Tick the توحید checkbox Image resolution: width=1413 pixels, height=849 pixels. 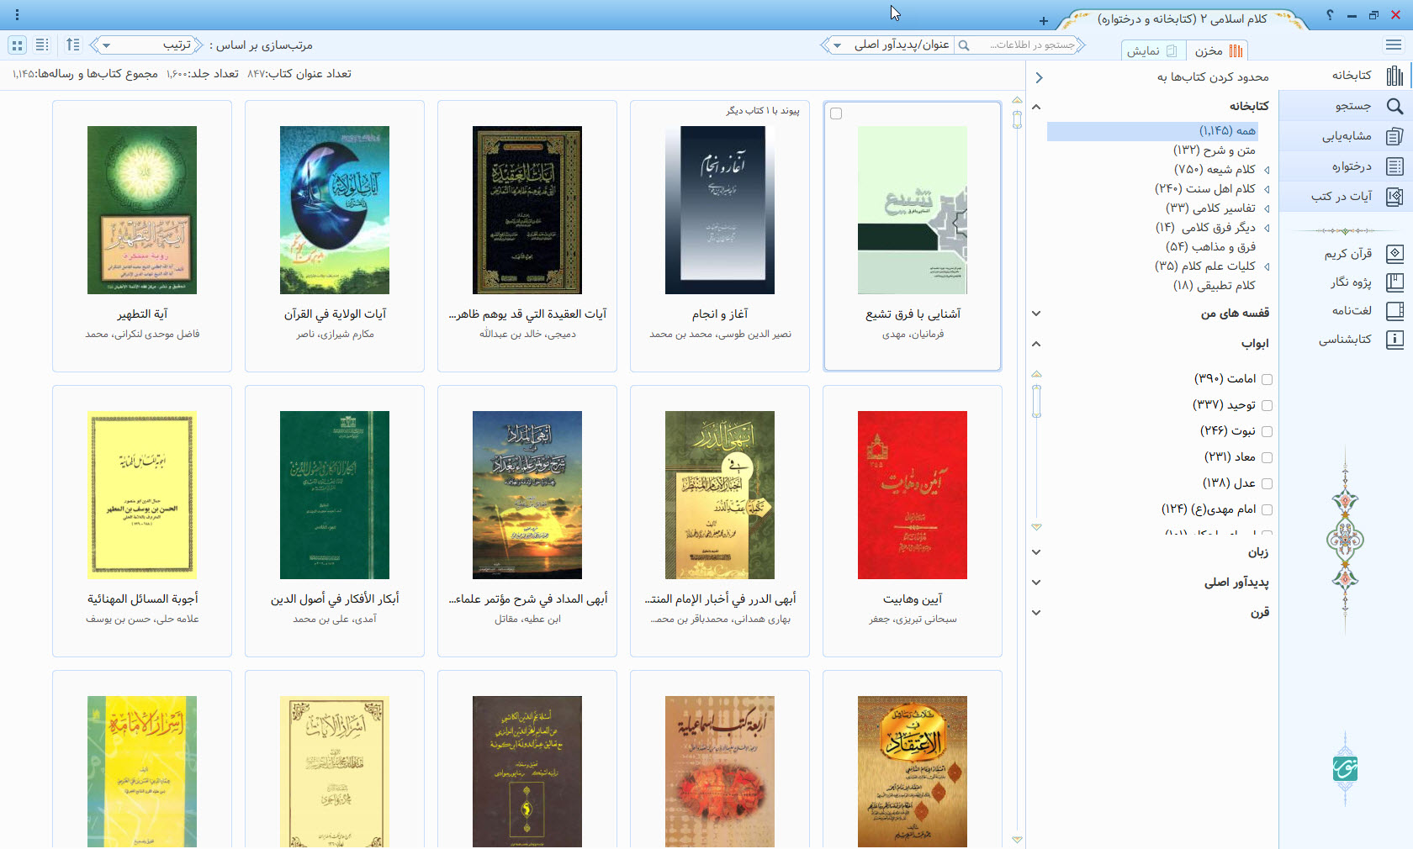(x=1267, y=406)
